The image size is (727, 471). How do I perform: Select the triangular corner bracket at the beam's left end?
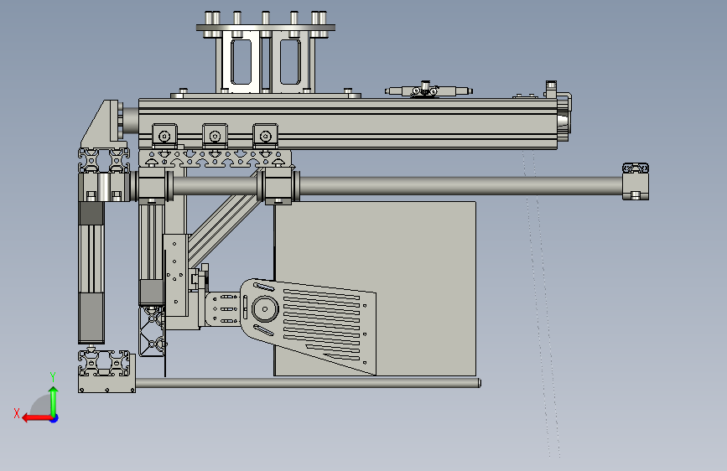103,124
